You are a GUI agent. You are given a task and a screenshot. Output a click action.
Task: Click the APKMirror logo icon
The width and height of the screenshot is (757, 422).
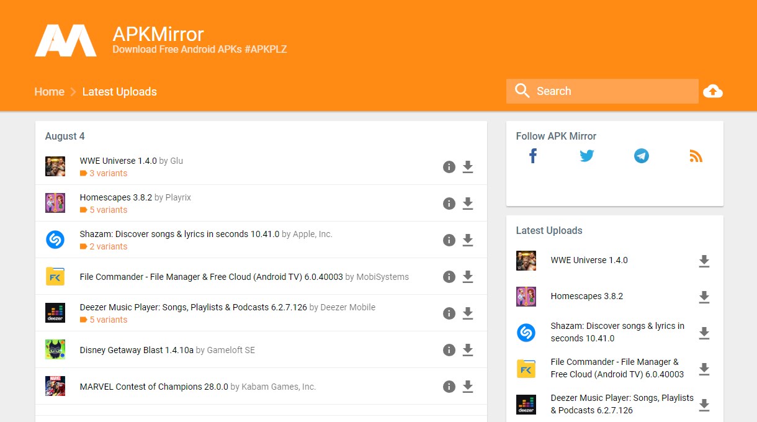(66, 40)
